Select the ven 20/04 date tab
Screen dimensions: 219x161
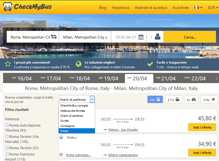click(x=139, y=78)
